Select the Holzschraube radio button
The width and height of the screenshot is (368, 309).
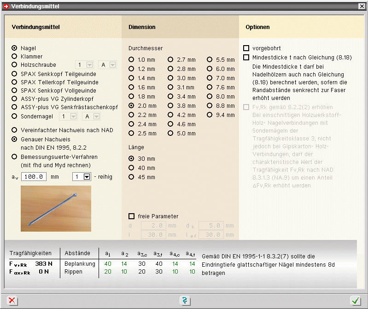pyautogui.click(x=15, y=65)
